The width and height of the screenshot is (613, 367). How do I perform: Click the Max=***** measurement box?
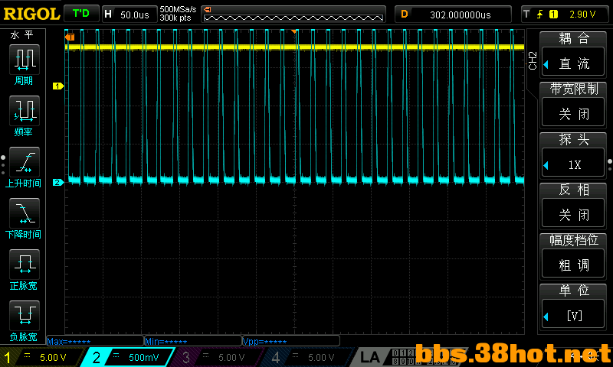click(x=95, y=341)
